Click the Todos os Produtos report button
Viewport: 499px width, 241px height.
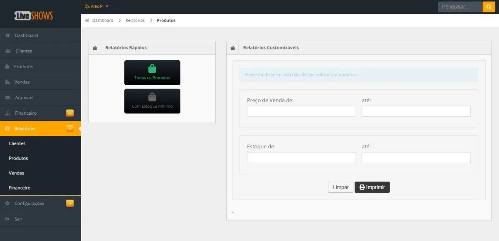point(152,73)
